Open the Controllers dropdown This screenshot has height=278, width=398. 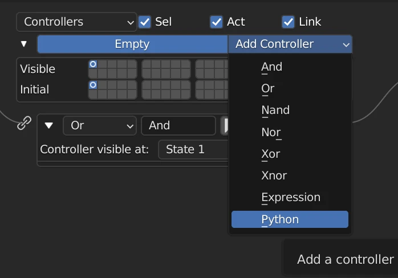76,22
